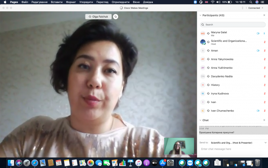268x168 pixels.
Task: Close the Participants panel
Action: 264,15
